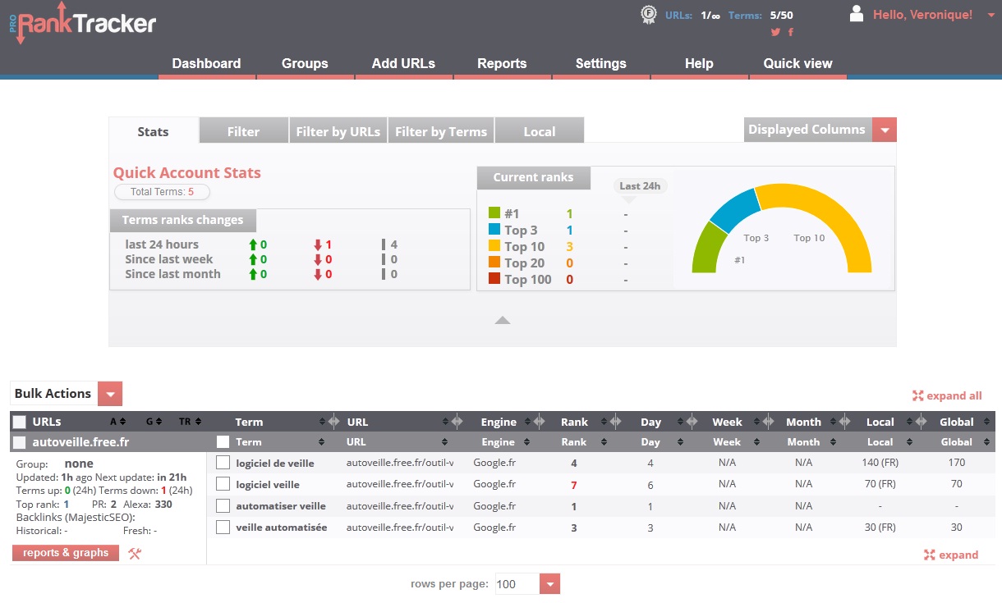Tick the automatiser veille checkbox
The width and height of the screenshot is (1002, 603).
[x=223, y=506]
